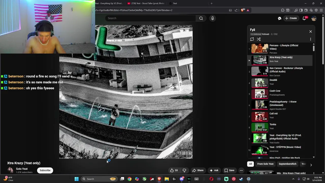Screen dimensions: 325x183
Task: Select the From Solo Yeat chip
Action: point(265,164)
